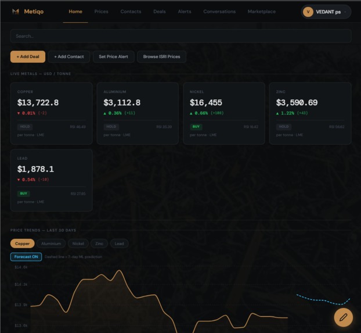Select the Aluminium trend chip

51,244
